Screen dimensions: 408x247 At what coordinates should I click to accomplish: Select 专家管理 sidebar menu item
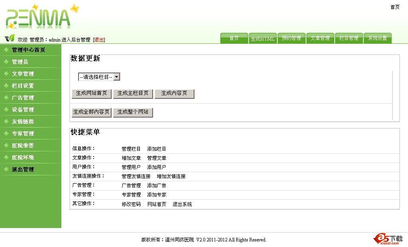(x=23, y=133)
